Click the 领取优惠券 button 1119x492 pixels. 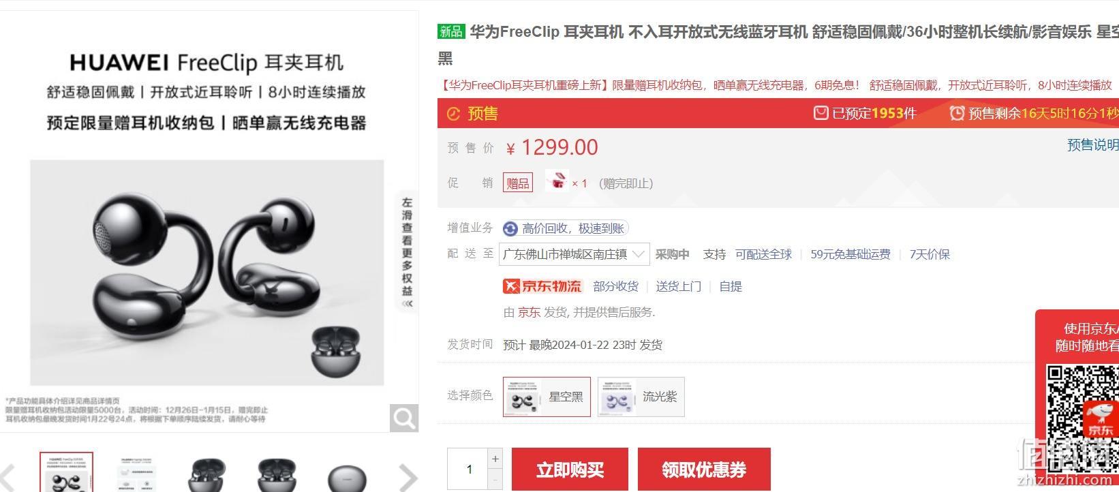tap(704, 470)
